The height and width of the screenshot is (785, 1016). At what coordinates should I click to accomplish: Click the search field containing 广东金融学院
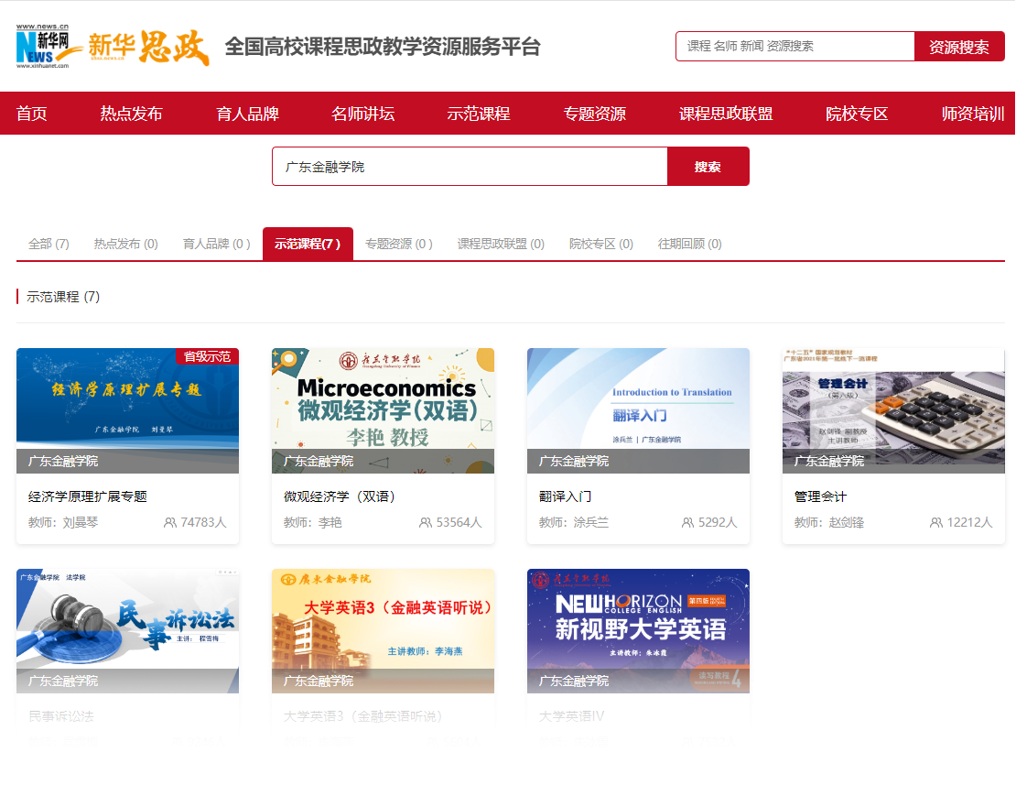(470, 167)
